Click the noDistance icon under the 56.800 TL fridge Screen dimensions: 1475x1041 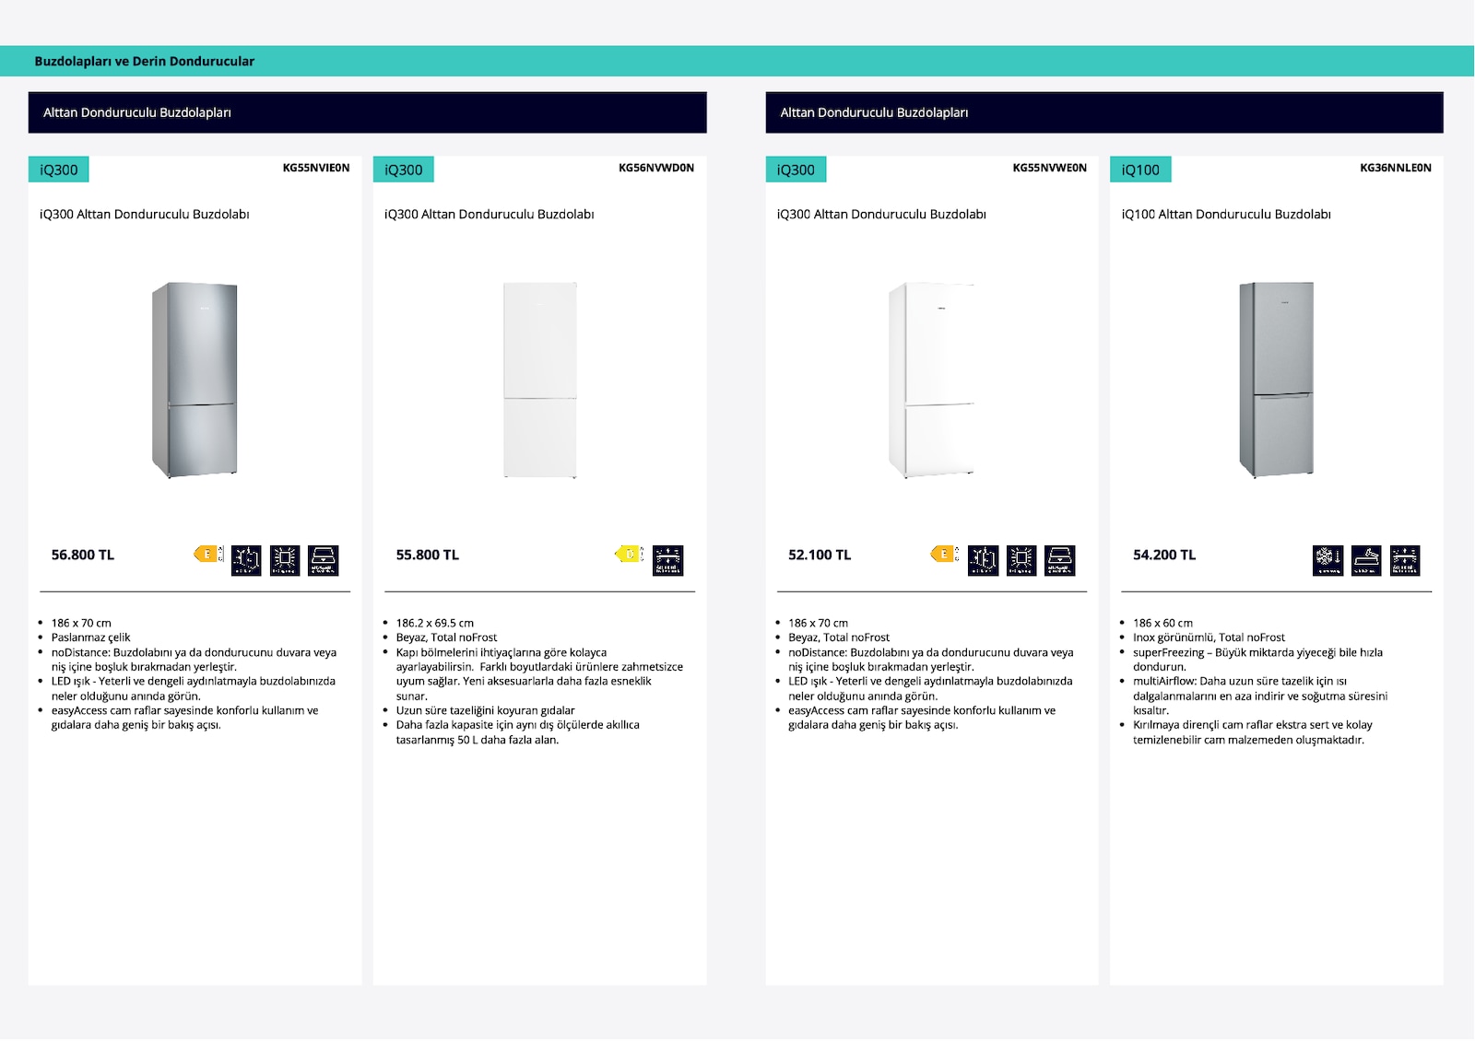pyautogui.click(x=246, y=560)
